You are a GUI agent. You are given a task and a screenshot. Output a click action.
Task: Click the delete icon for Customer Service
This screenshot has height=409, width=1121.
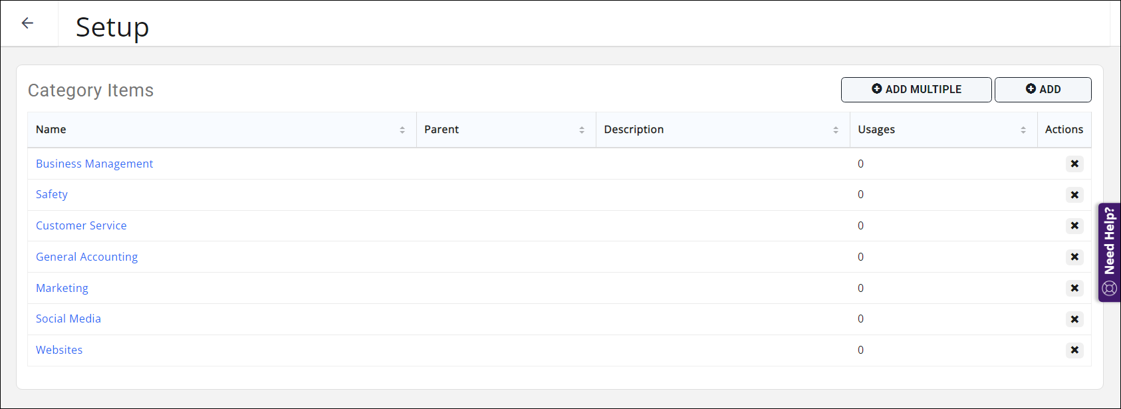click(x=1074, y=226)
